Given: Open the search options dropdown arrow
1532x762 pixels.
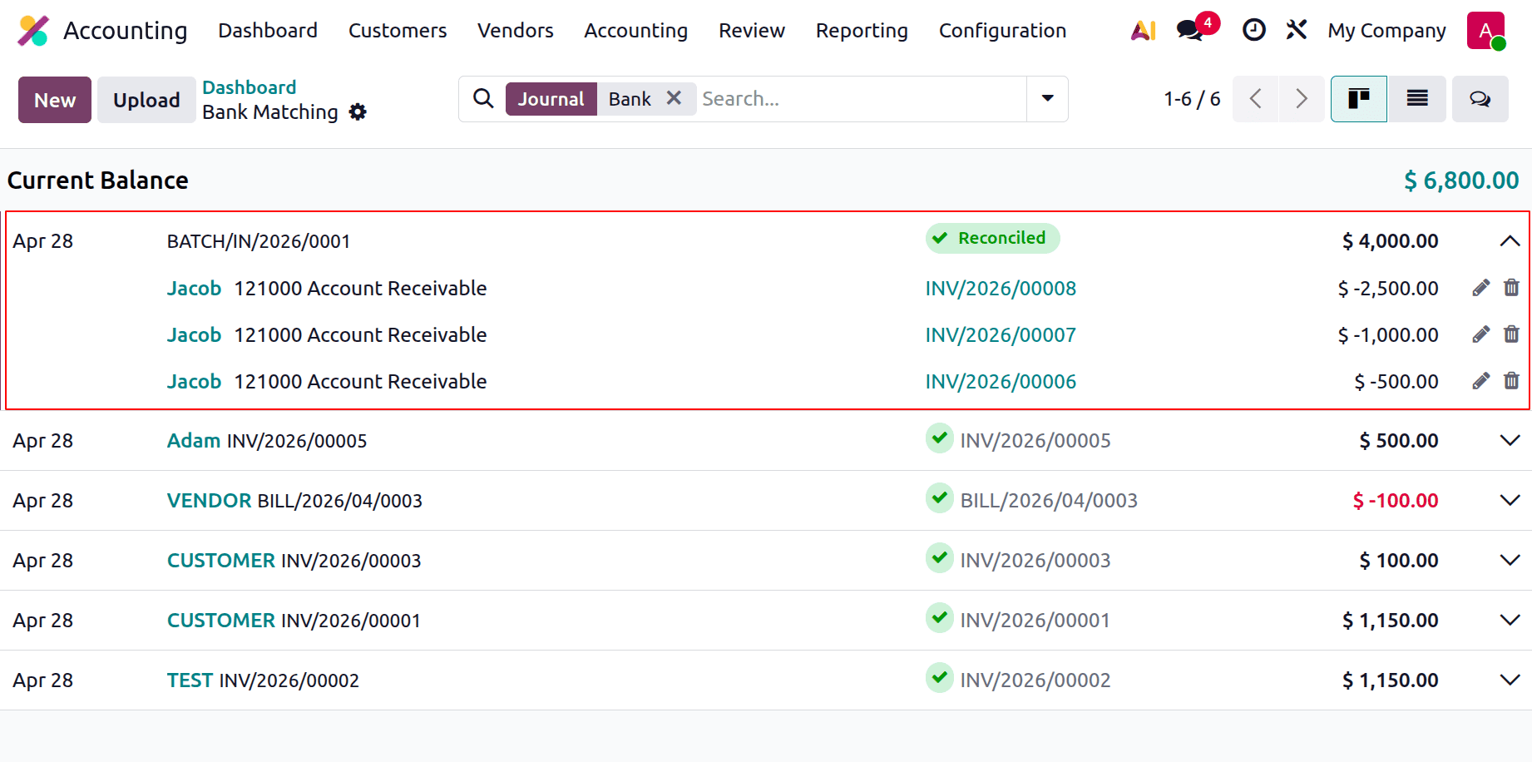Looking at the screenshot, I should click(1048, 99).
